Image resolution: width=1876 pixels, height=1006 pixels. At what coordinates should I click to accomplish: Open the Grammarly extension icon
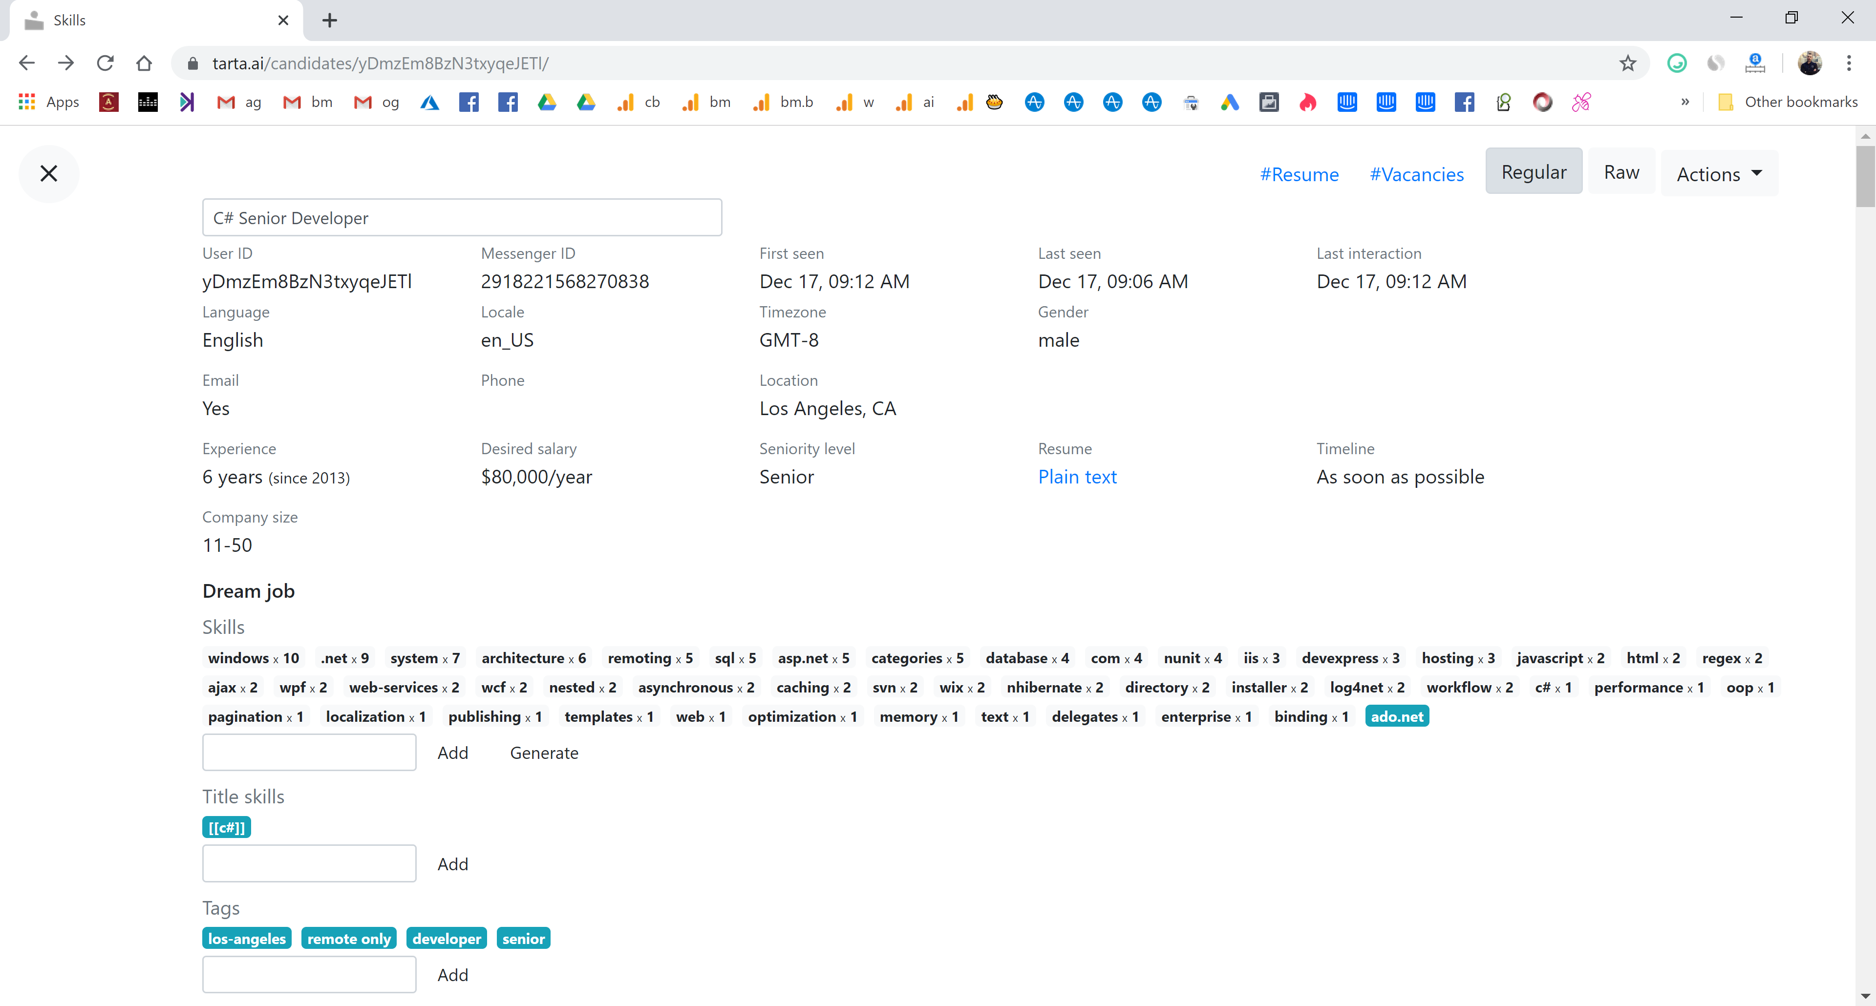pos(1677,63)
